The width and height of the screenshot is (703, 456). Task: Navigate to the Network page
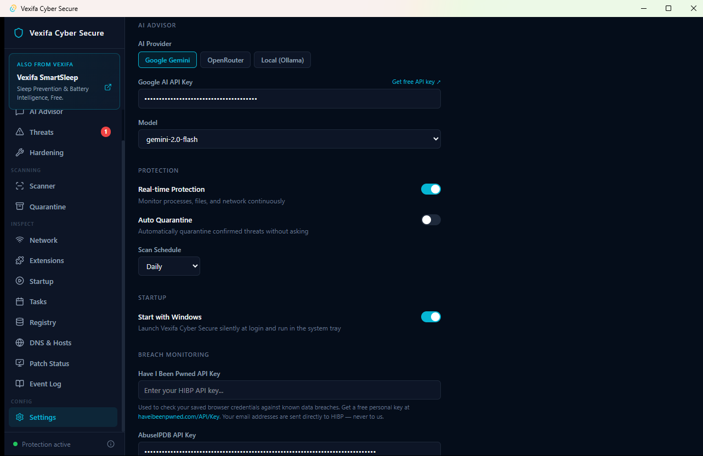[63, 240]
